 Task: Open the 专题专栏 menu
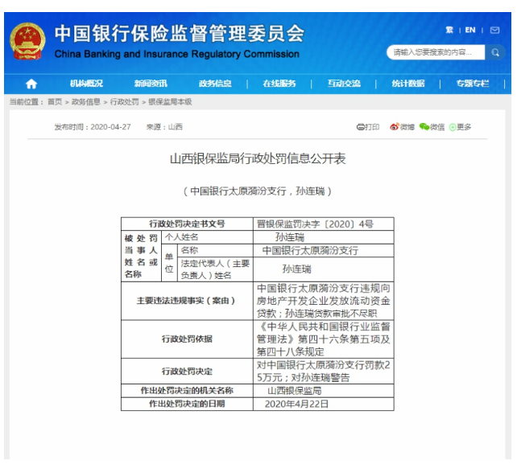coord(473,84)
